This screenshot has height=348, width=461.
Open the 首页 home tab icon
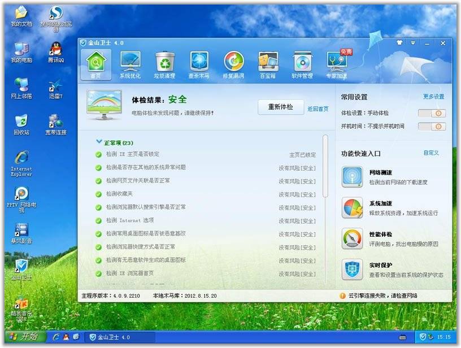[96, 64]
